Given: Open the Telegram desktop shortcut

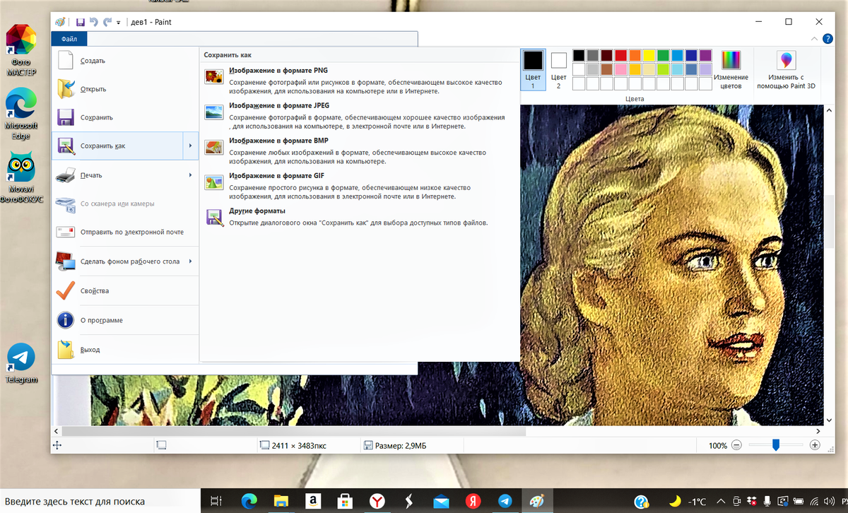Looking at the screenshot, I should [x=20, y=363].
